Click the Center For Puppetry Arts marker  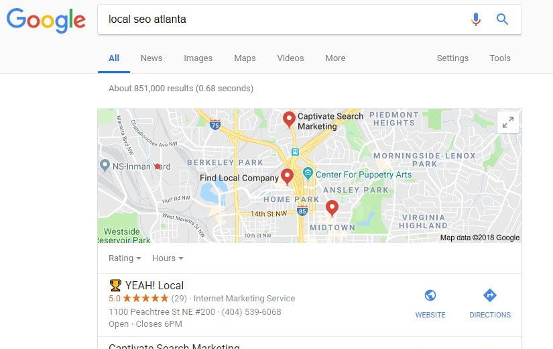[308, 173]
